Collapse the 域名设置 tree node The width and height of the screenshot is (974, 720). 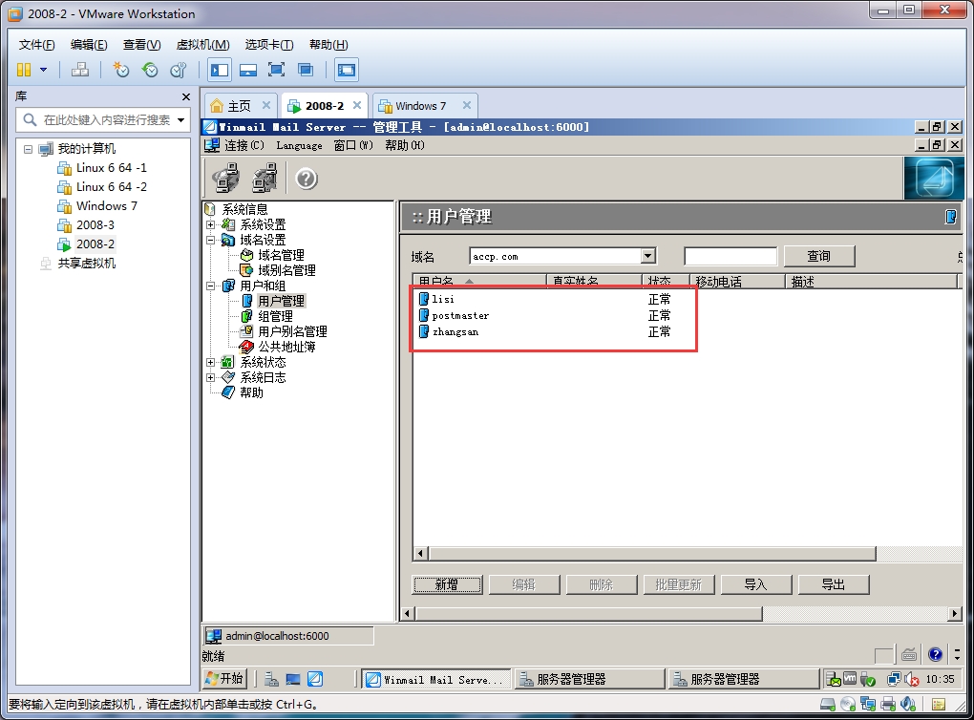coord(211,240)
